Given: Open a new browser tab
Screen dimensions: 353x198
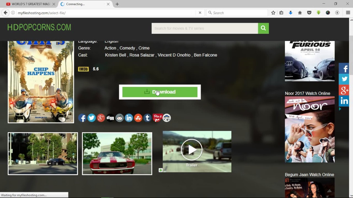Looking at the screenshot, I should [x=117, y=4].
